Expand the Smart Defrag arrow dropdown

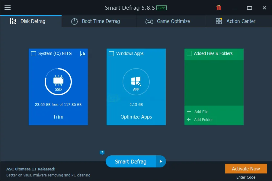(161, 161)
